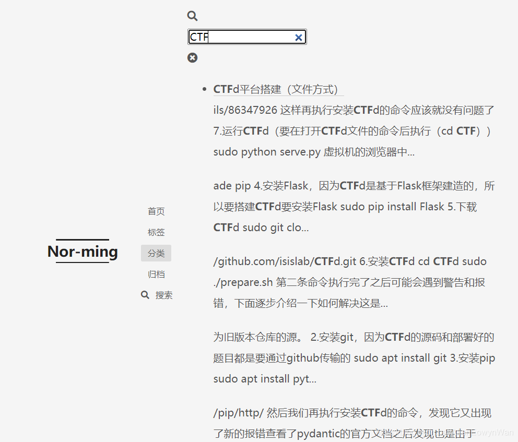
Task: Click the underline beneath the article heading
Action: click(277, 95)
